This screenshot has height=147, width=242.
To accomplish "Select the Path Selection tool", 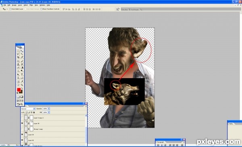I will coord(18,75).
